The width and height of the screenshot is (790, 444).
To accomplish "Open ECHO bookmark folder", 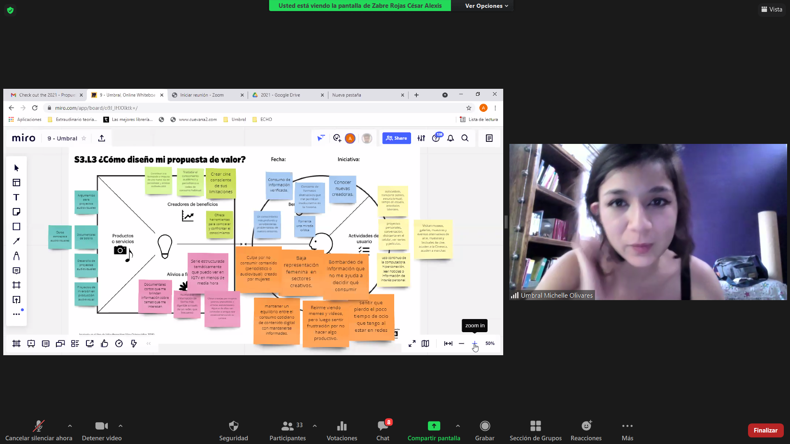I will (262, 120).
